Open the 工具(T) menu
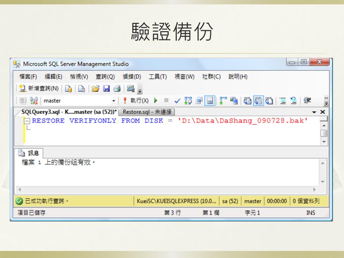This screenshot has width=344, height=258. pos(158,77)
